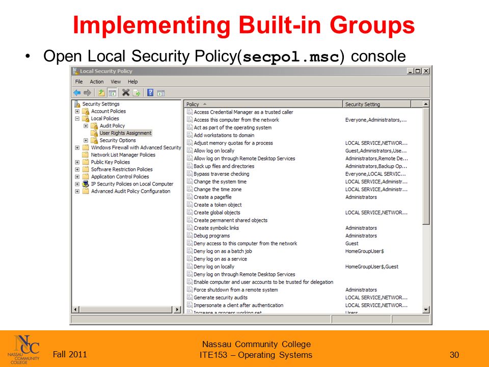
Task: Click the Audit Policy folder icon
Action: pyautogui.click(x=94, y=126)
